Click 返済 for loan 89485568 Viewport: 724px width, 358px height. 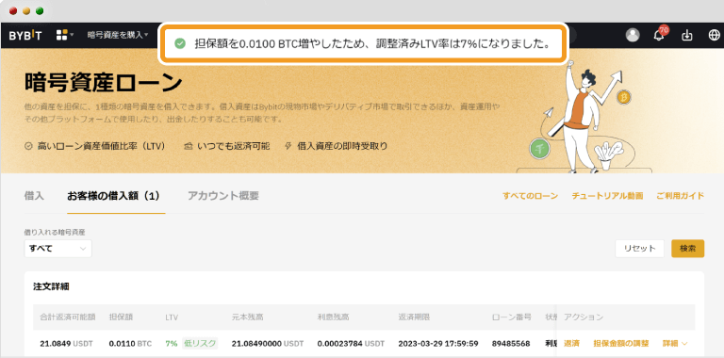tap(571, 343)
